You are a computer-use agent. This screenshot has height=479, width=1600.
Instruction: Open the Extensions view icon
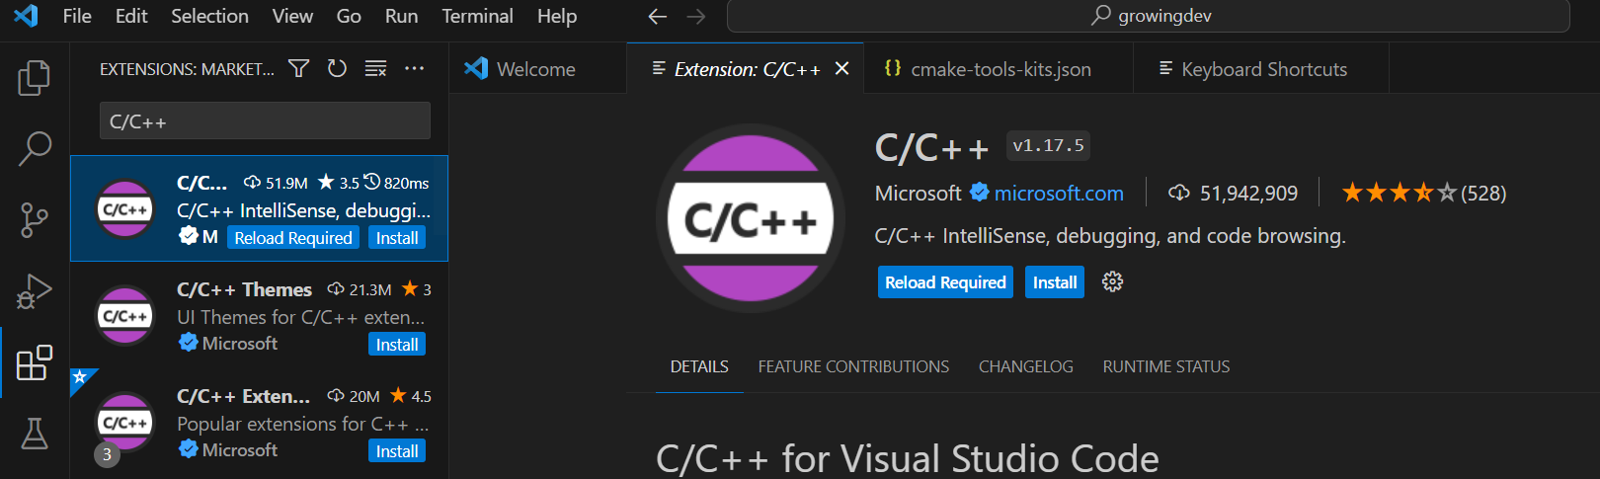(35, 362)
